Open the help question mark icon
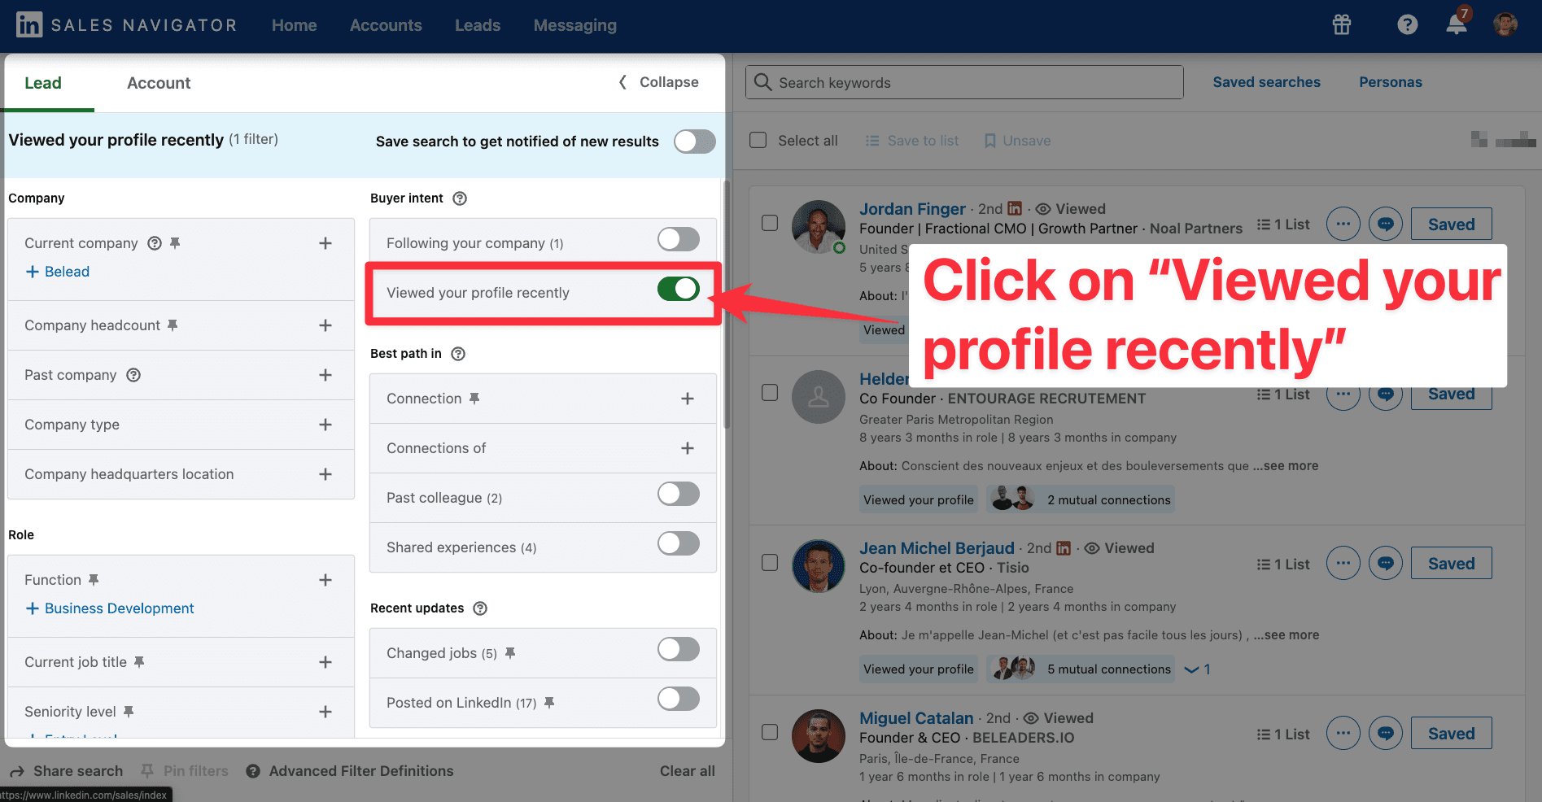 pos(1407,25)
